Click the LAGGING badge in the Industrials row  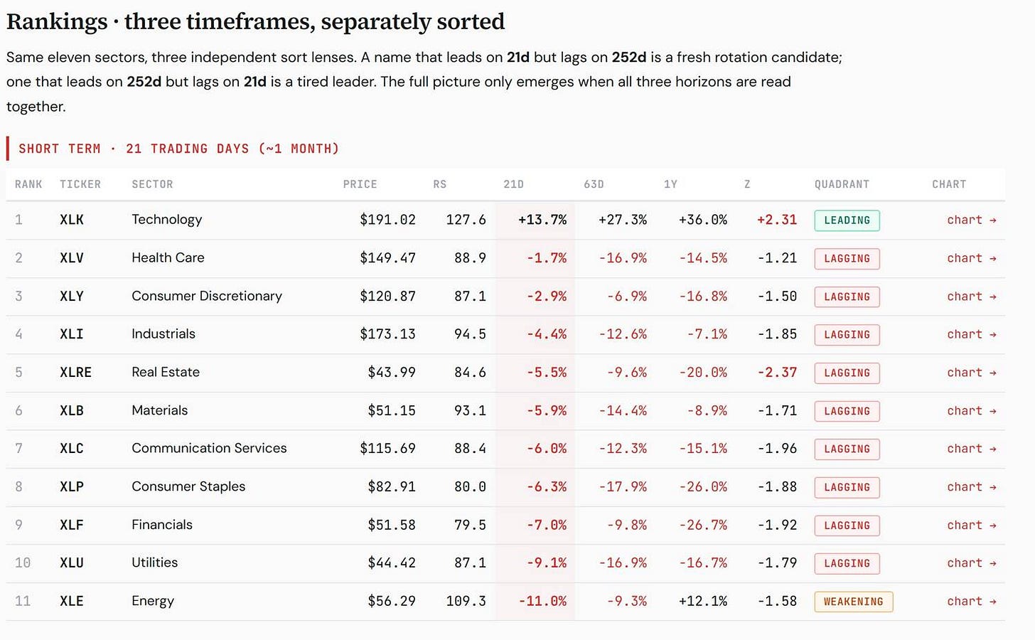click(x=847, y=335)
